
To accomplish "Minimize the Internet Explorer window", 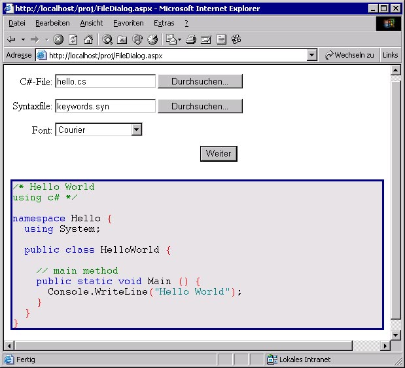I will 372,9.
